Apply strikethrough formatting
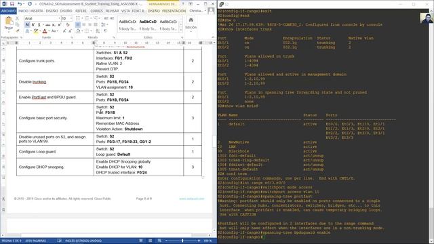Viewport: 434px width, 244px height. pos(47,25)
